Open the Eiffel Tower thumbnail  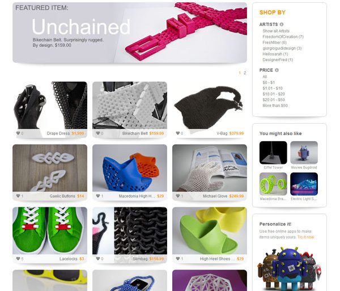click(273, 153)
